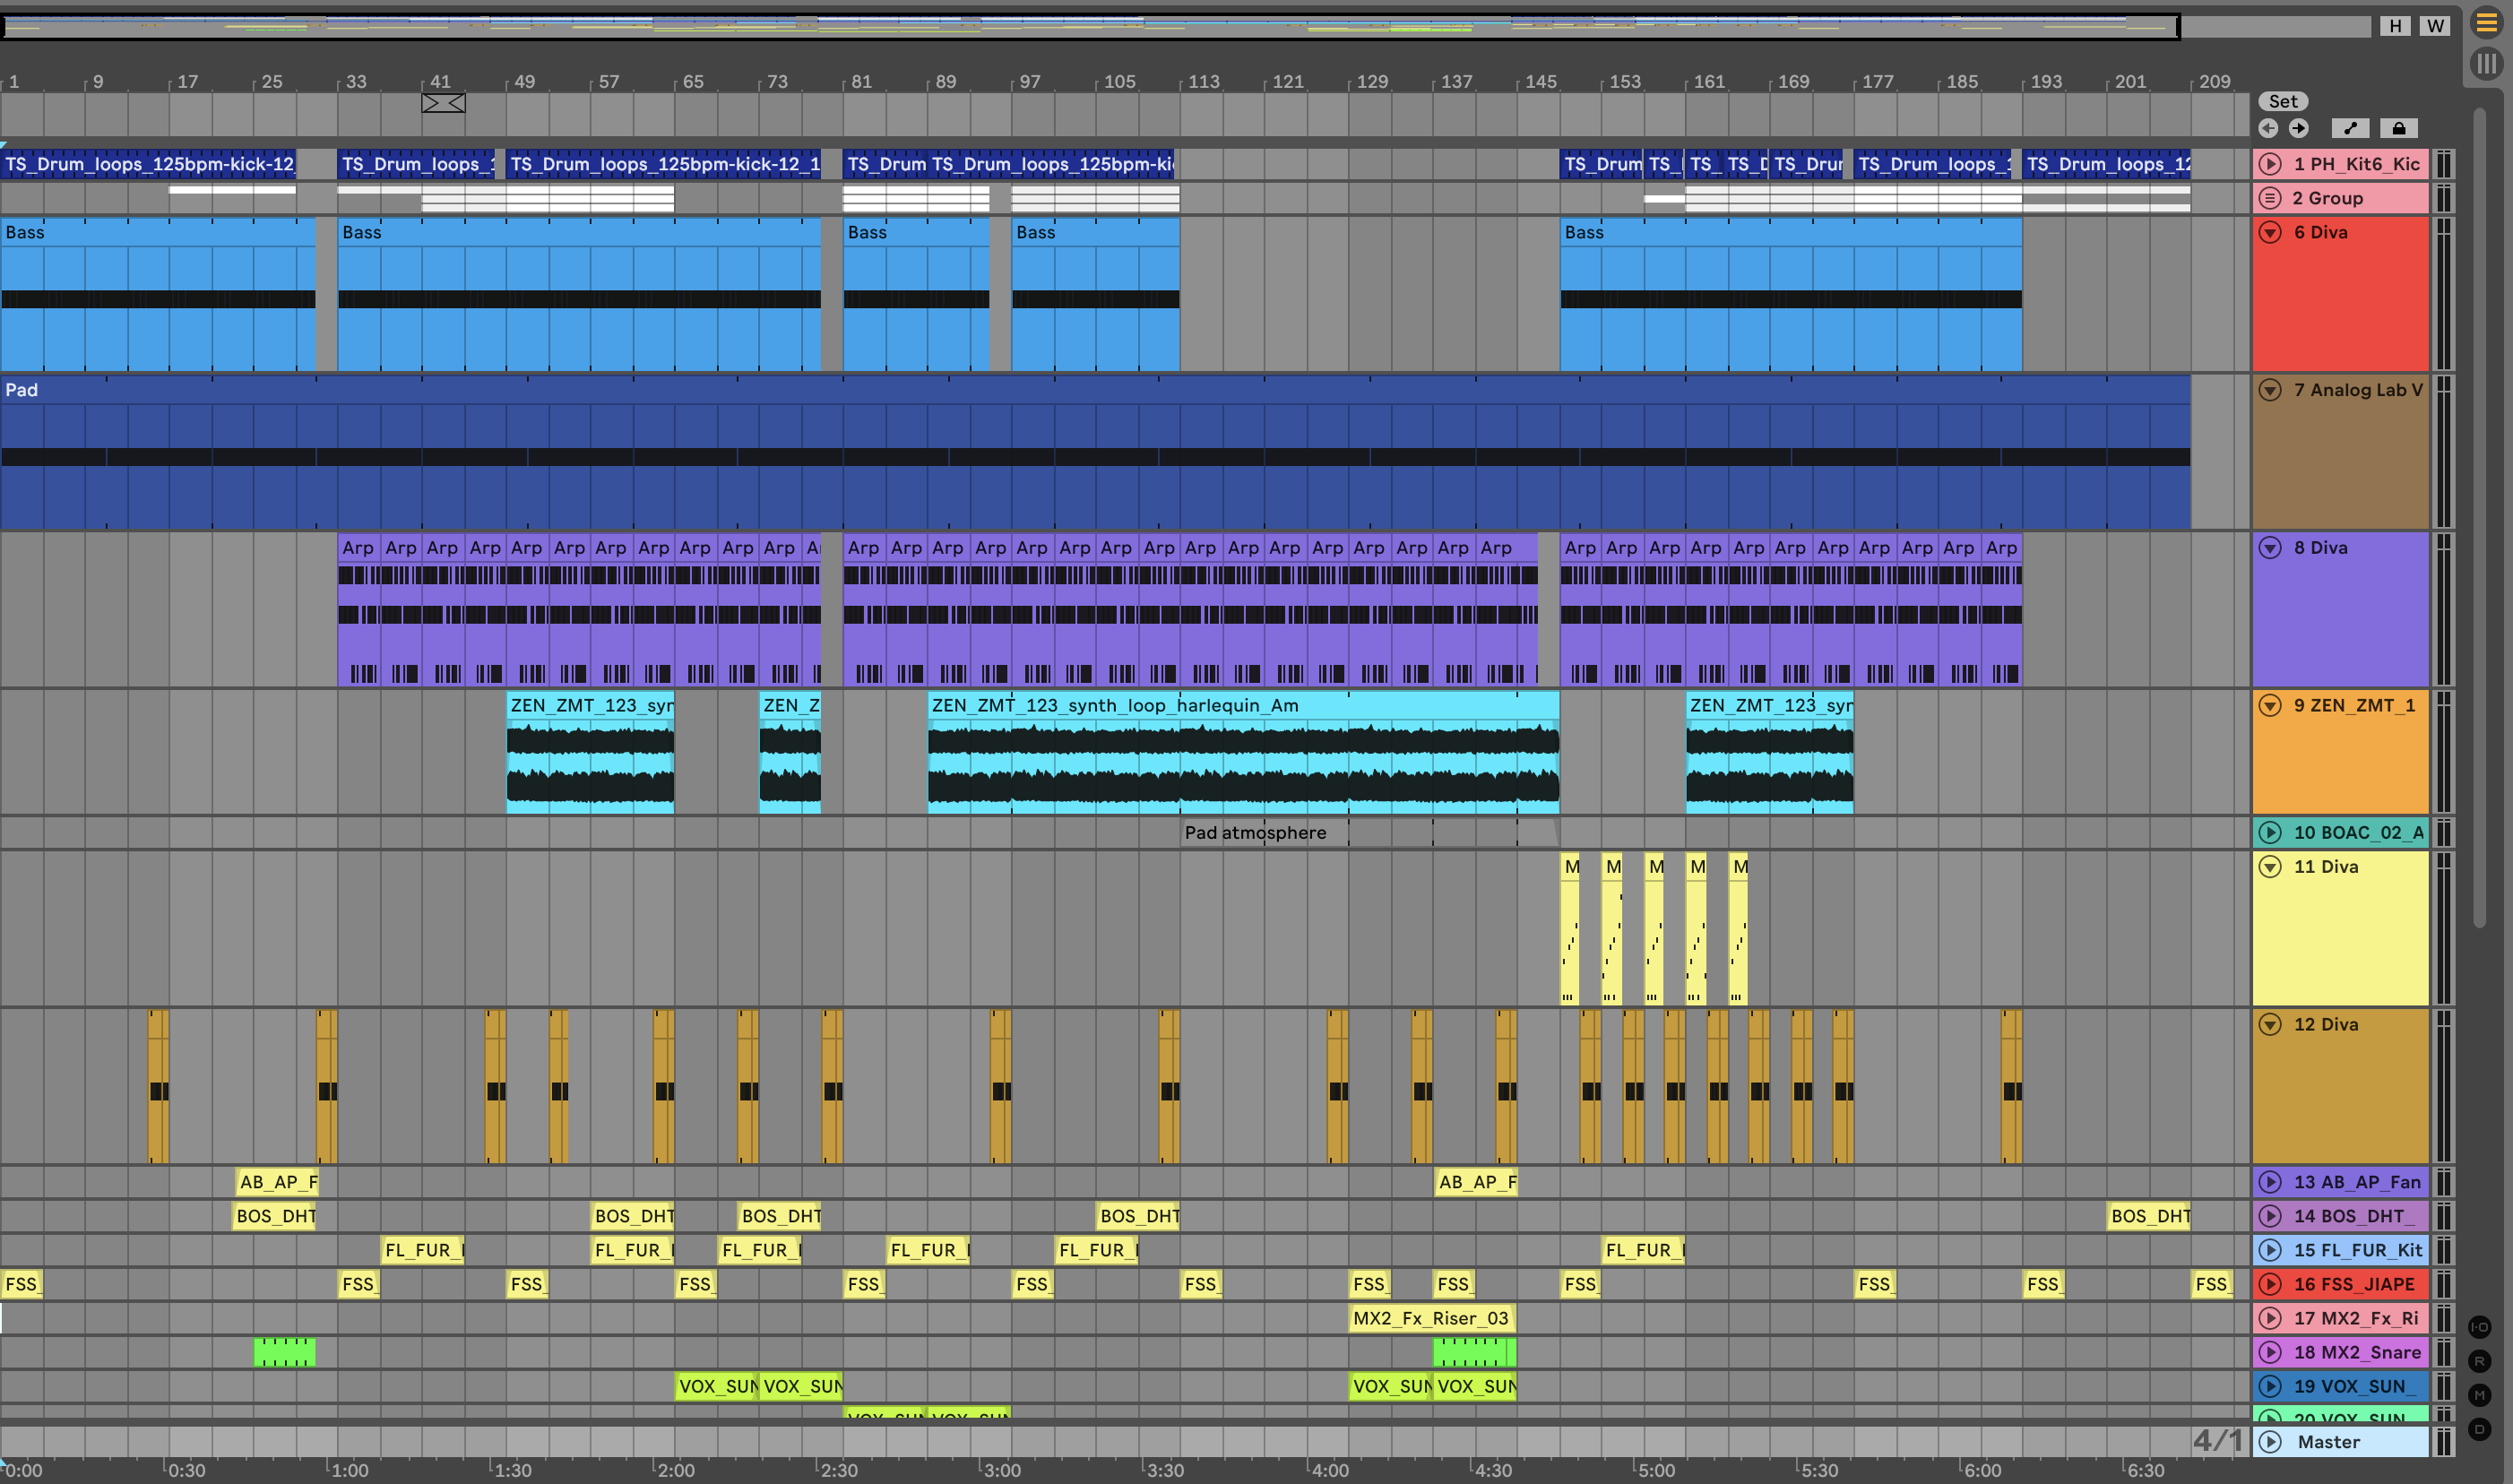Viewport: 2513px width, 1484px height.
Task: Toggle Returns section visibility button R
Action: click(2480, 1361)
